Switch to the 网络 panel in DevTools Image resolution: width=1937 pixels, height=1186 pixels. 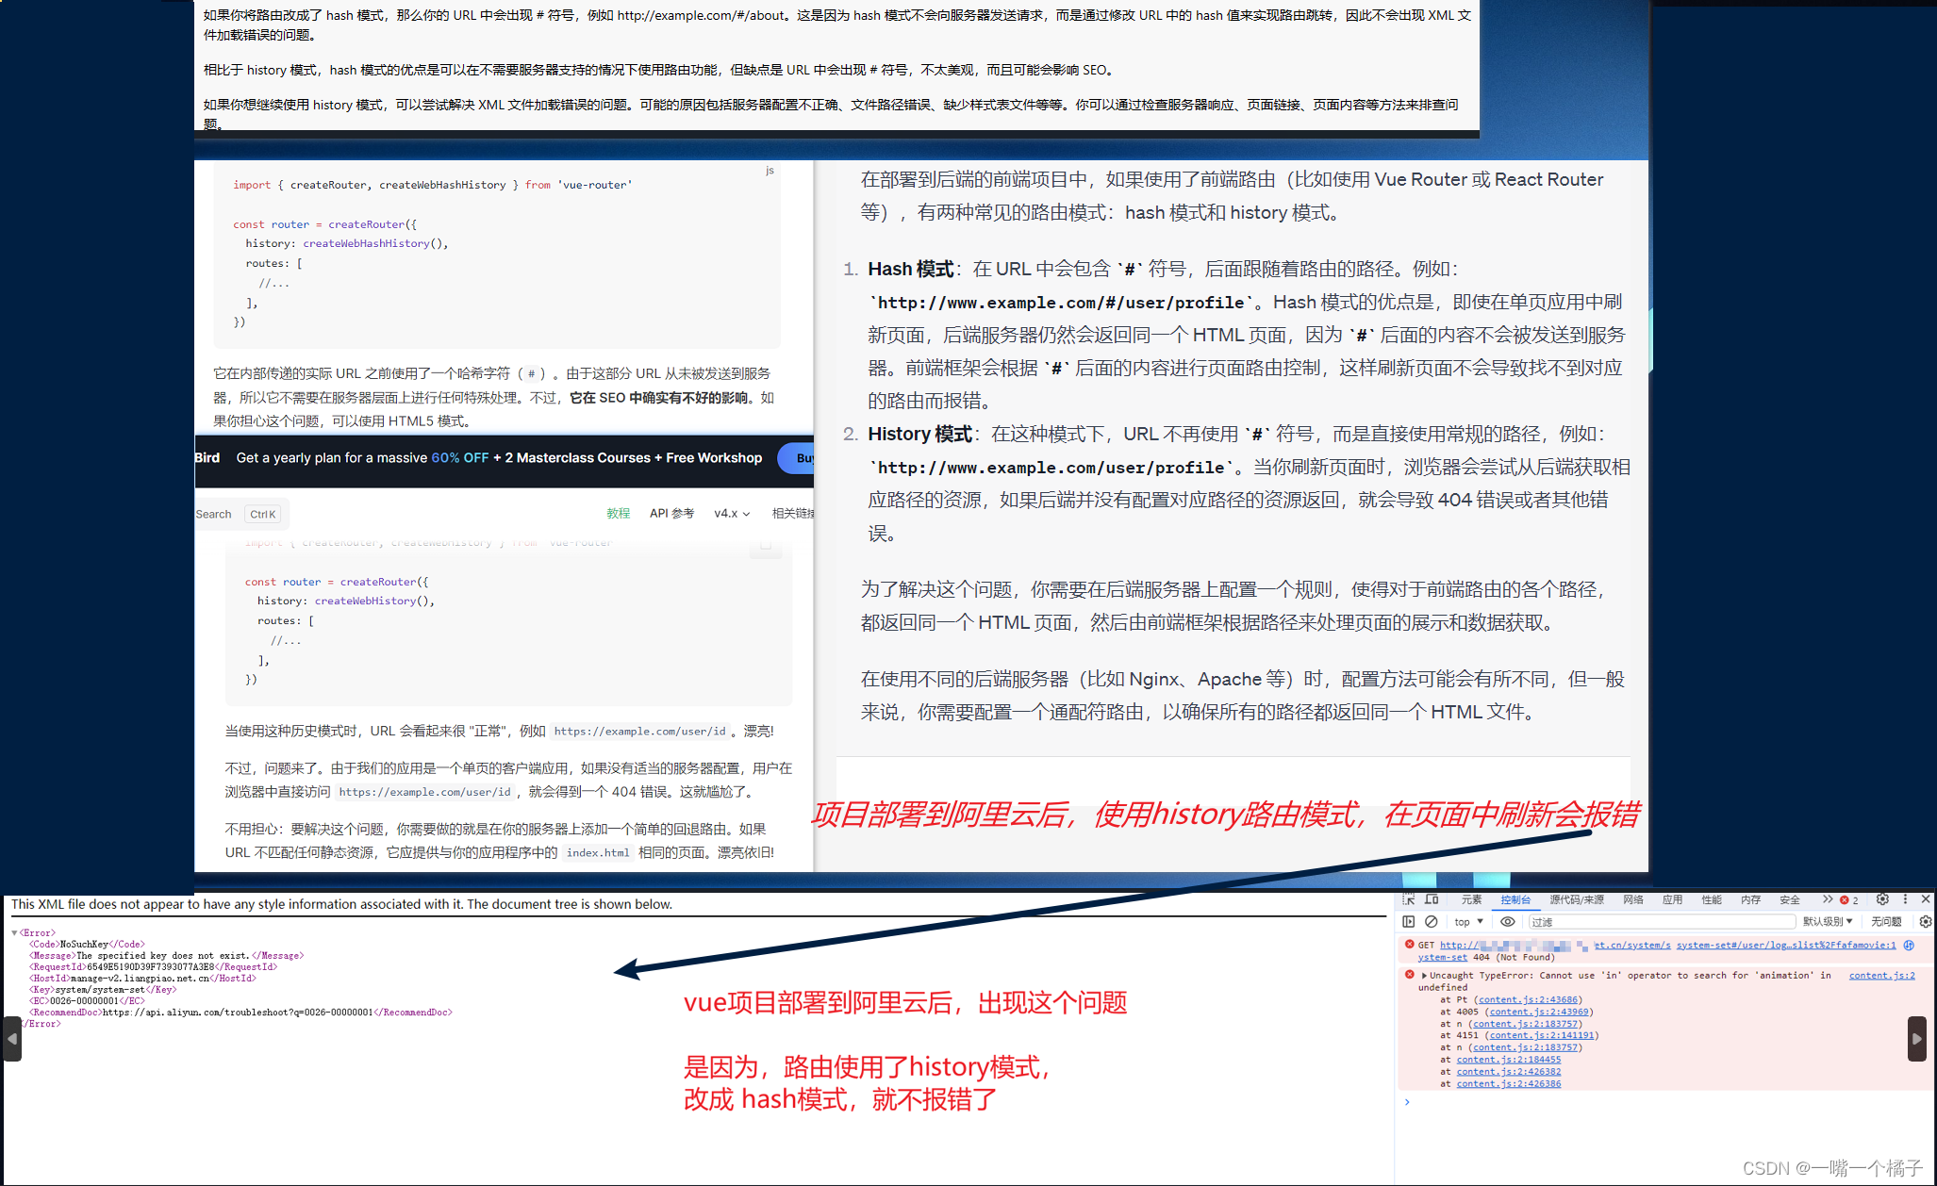coord(1633,900)
